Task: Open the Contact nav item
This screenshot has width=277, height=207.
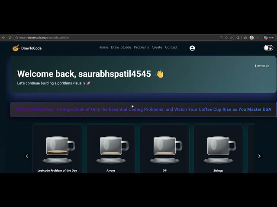Action: [171, 47]
